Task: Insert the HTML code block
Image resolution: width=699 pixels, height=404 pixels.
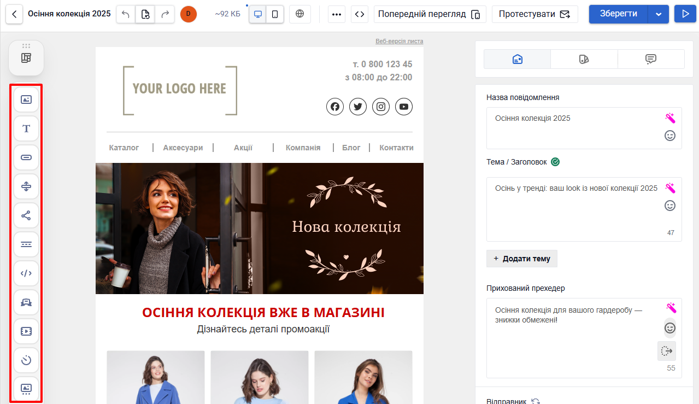Action: (x=26, y=273)
